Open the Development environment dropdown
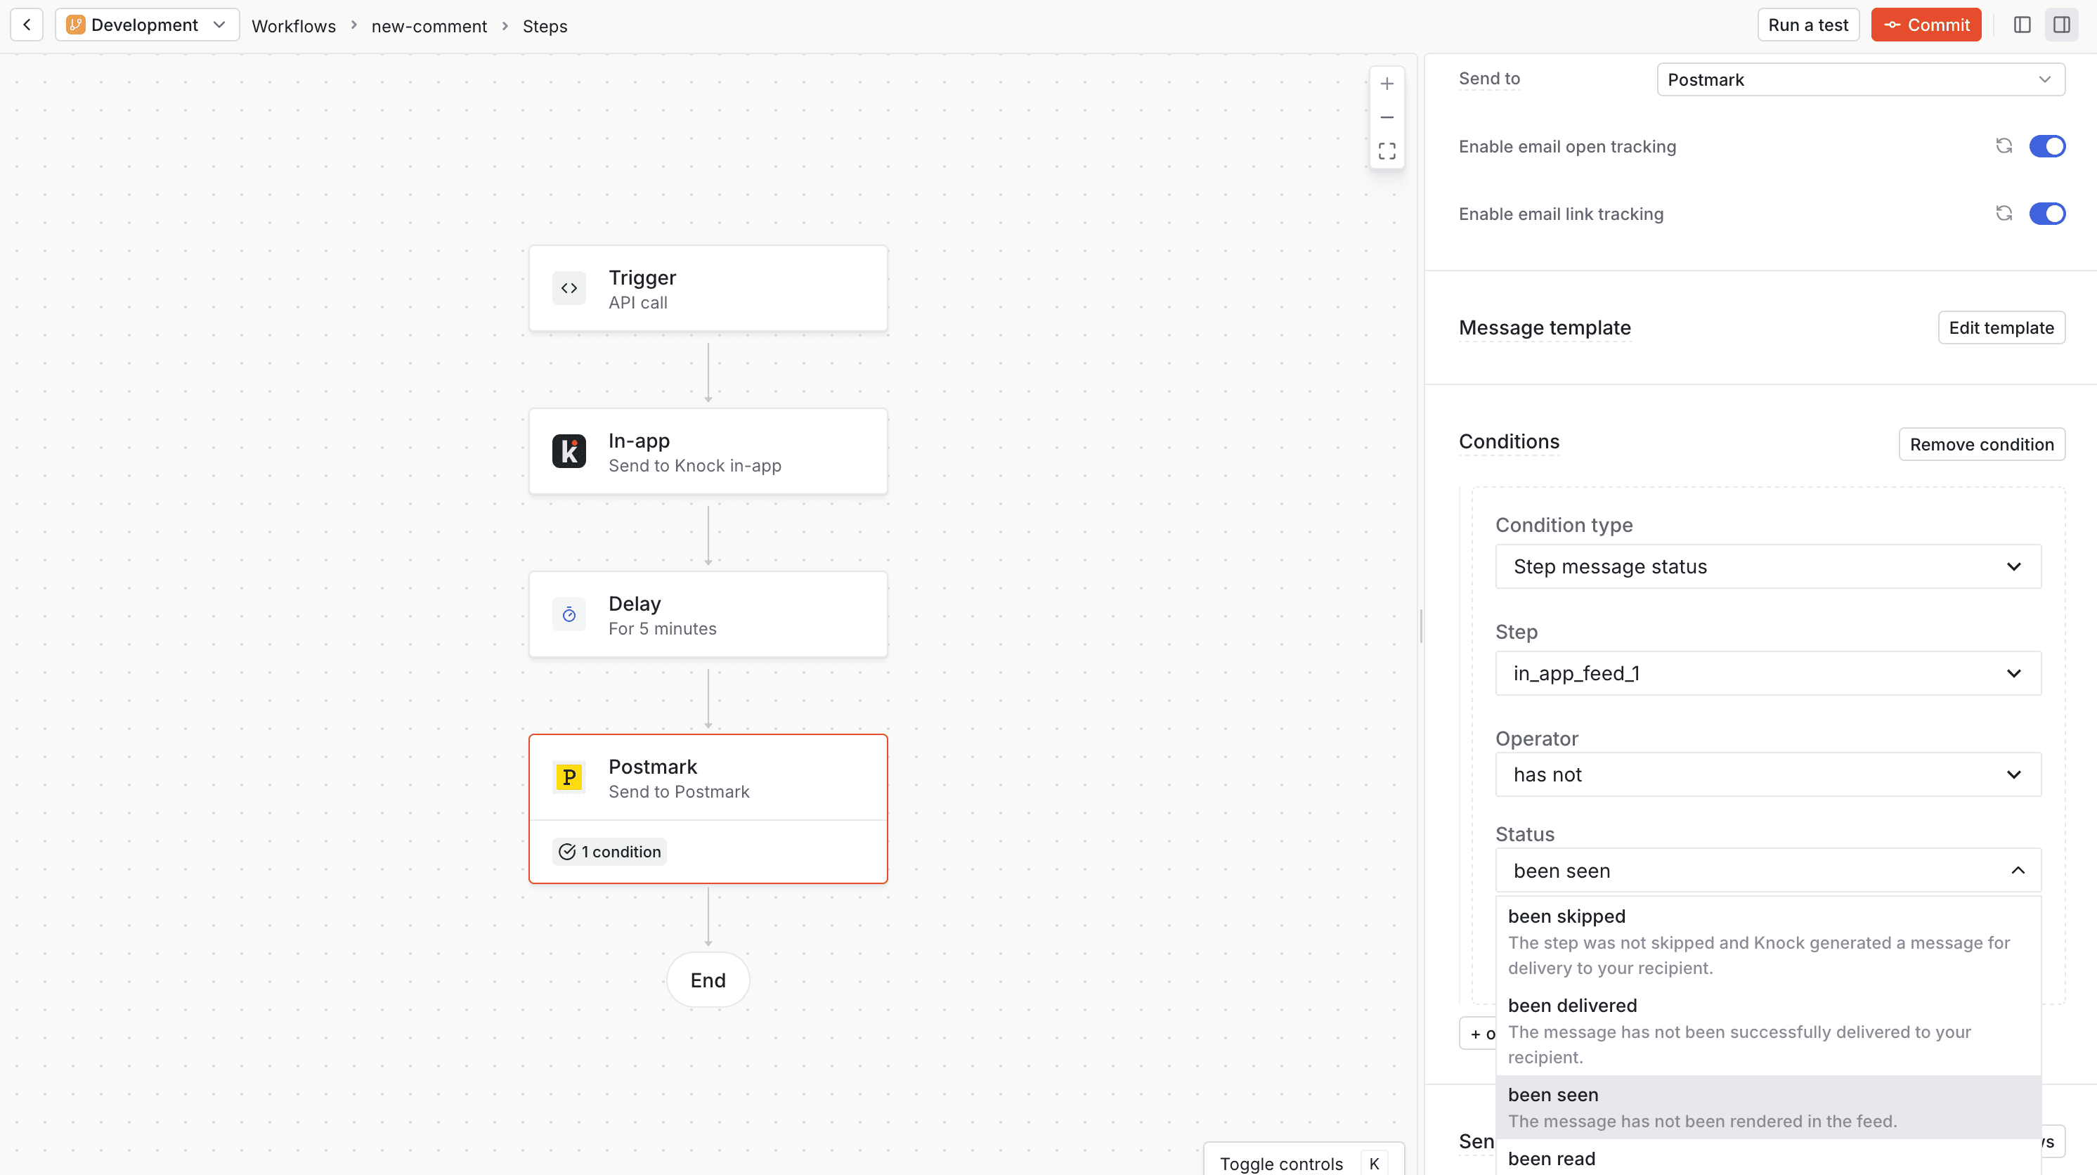The image size is (2097, 1175). click(147, 25)
